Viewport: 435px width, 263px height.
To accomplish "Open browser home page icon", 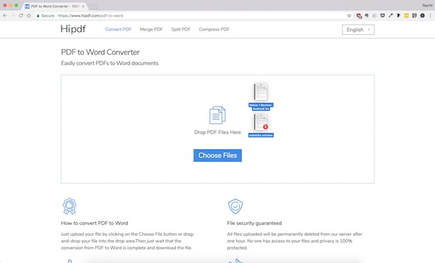I will click(x=29, y=16).
